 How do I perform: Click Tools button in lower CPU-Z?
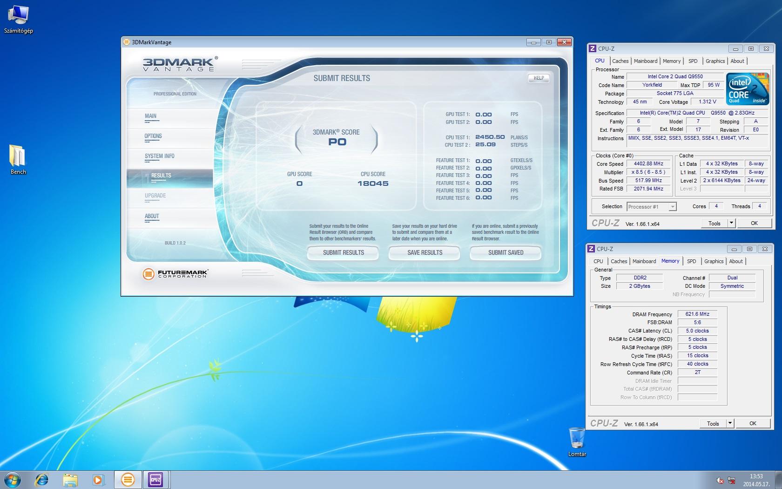(x=713, y=423)
